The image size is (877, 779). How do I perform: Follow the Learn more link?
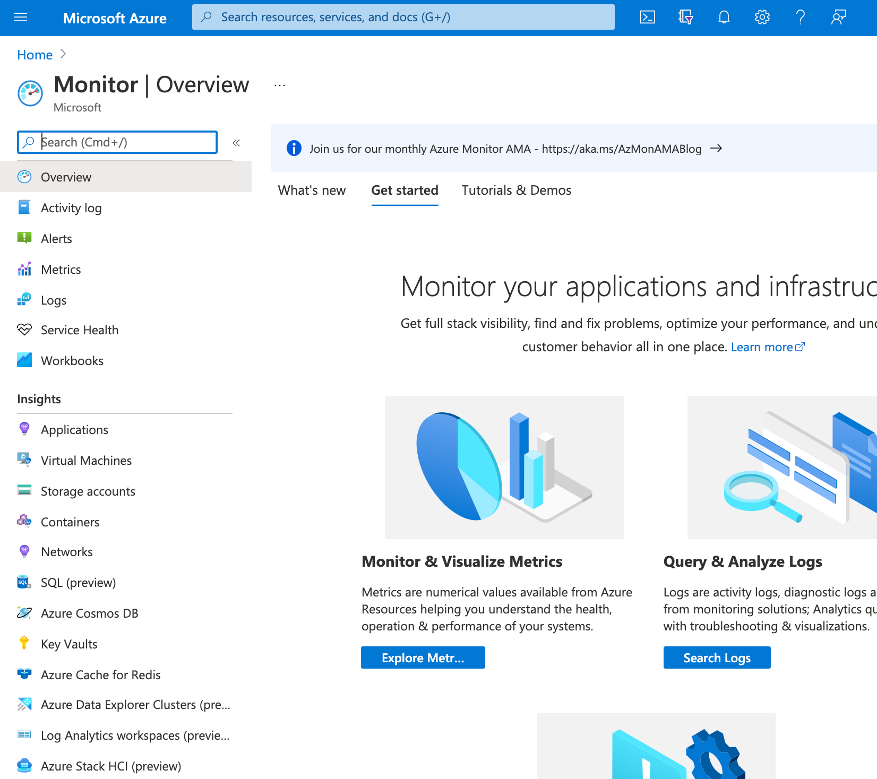coord(768,347)
